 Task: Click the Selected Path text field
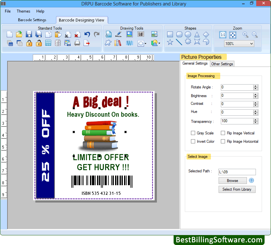pos(237,172)
